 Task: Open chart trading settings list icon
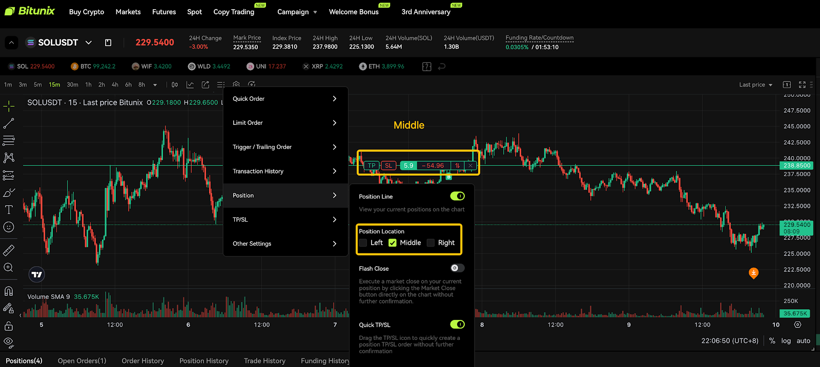click(x=221, y=84)
